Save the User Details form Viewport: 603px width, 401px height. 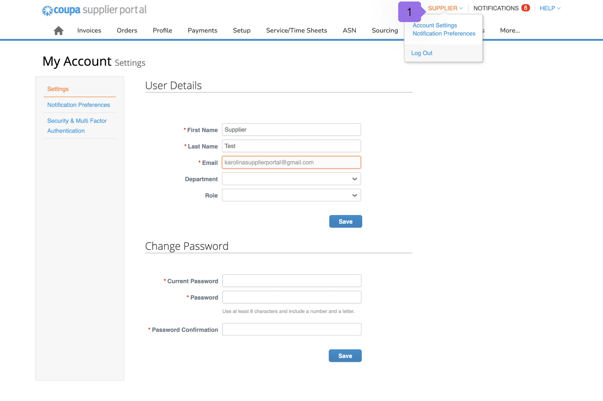[346, 221]
